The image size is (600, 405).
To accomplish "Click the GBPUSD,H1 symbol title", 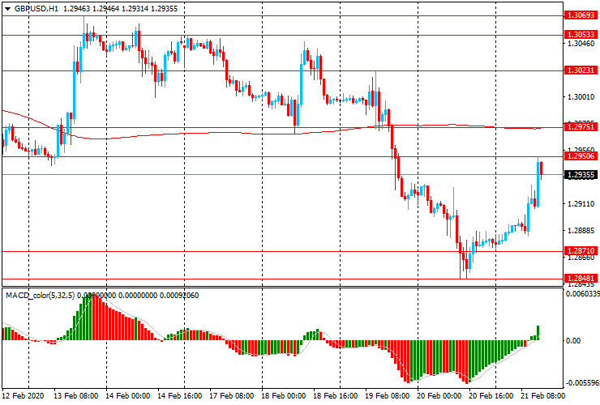I will click(36, 8).
